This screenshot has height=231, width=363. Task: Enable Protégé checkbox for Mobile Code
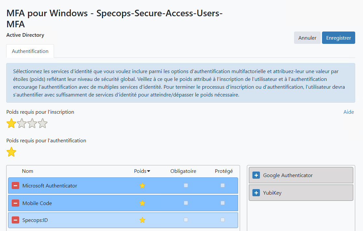222,203
